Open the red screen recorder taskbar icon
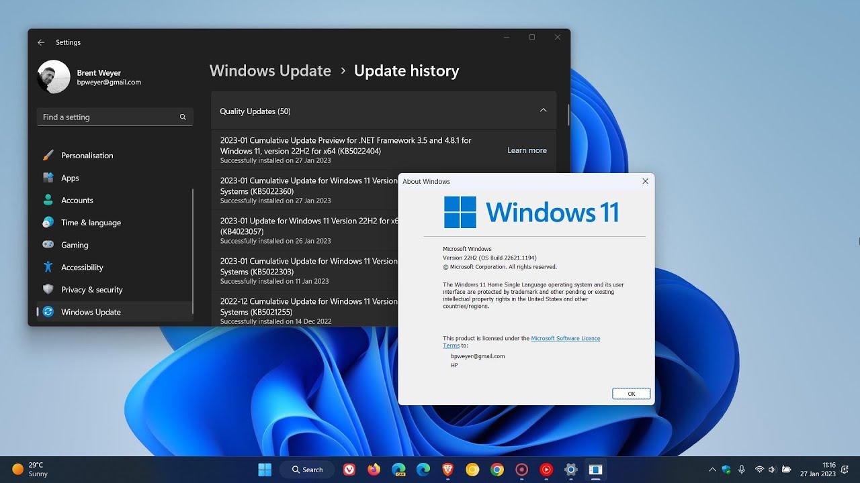This screenshot has width=860, height=483. pos(521,470)
